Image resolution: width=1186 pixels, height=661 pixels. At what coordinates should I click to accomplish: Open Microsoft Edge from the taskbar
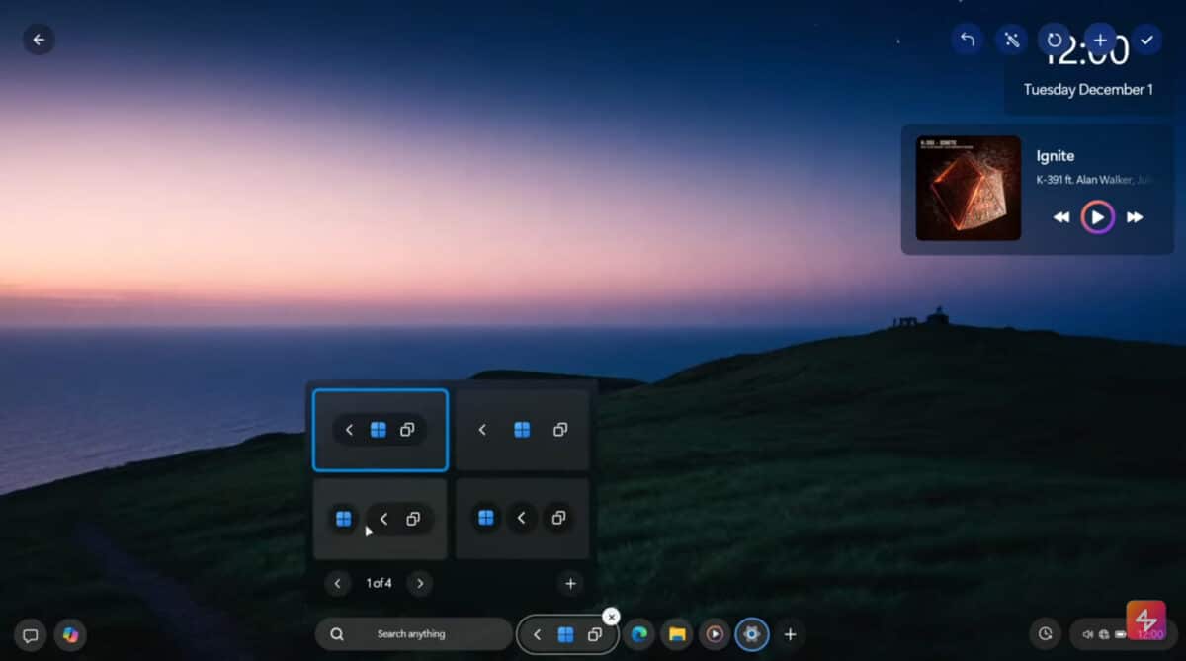tap(639, 633)
